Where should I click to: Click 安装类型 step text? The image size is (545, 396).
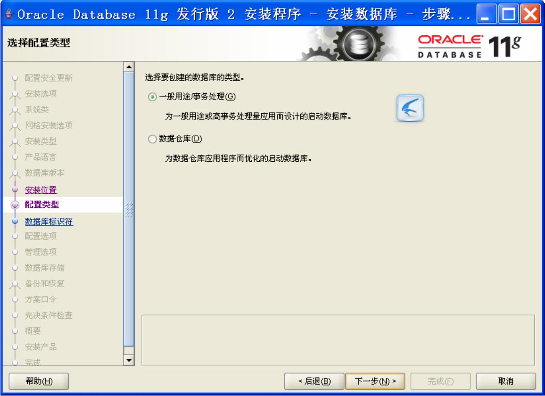(41, 141)
